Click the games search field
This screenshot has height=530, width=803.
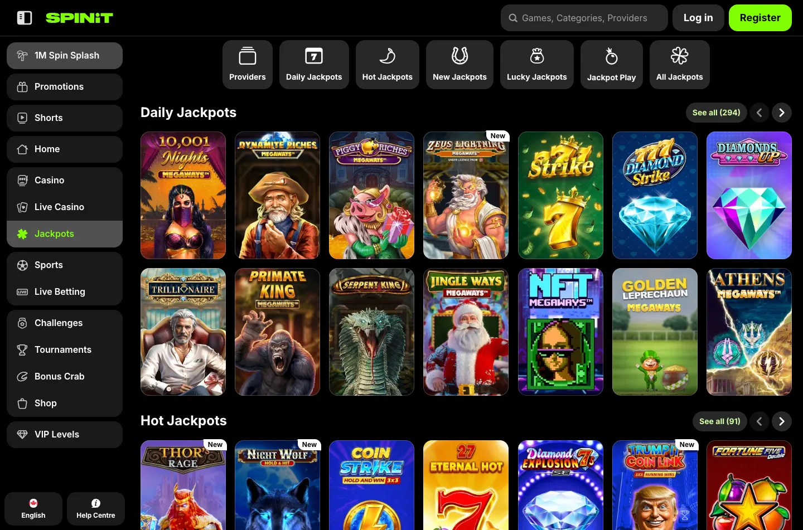click(x=584, y=18)
